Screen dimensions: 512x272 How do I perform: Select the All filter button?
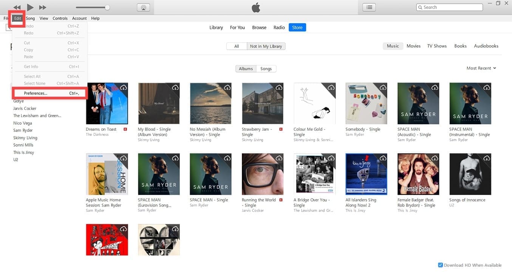click(237, 46)
